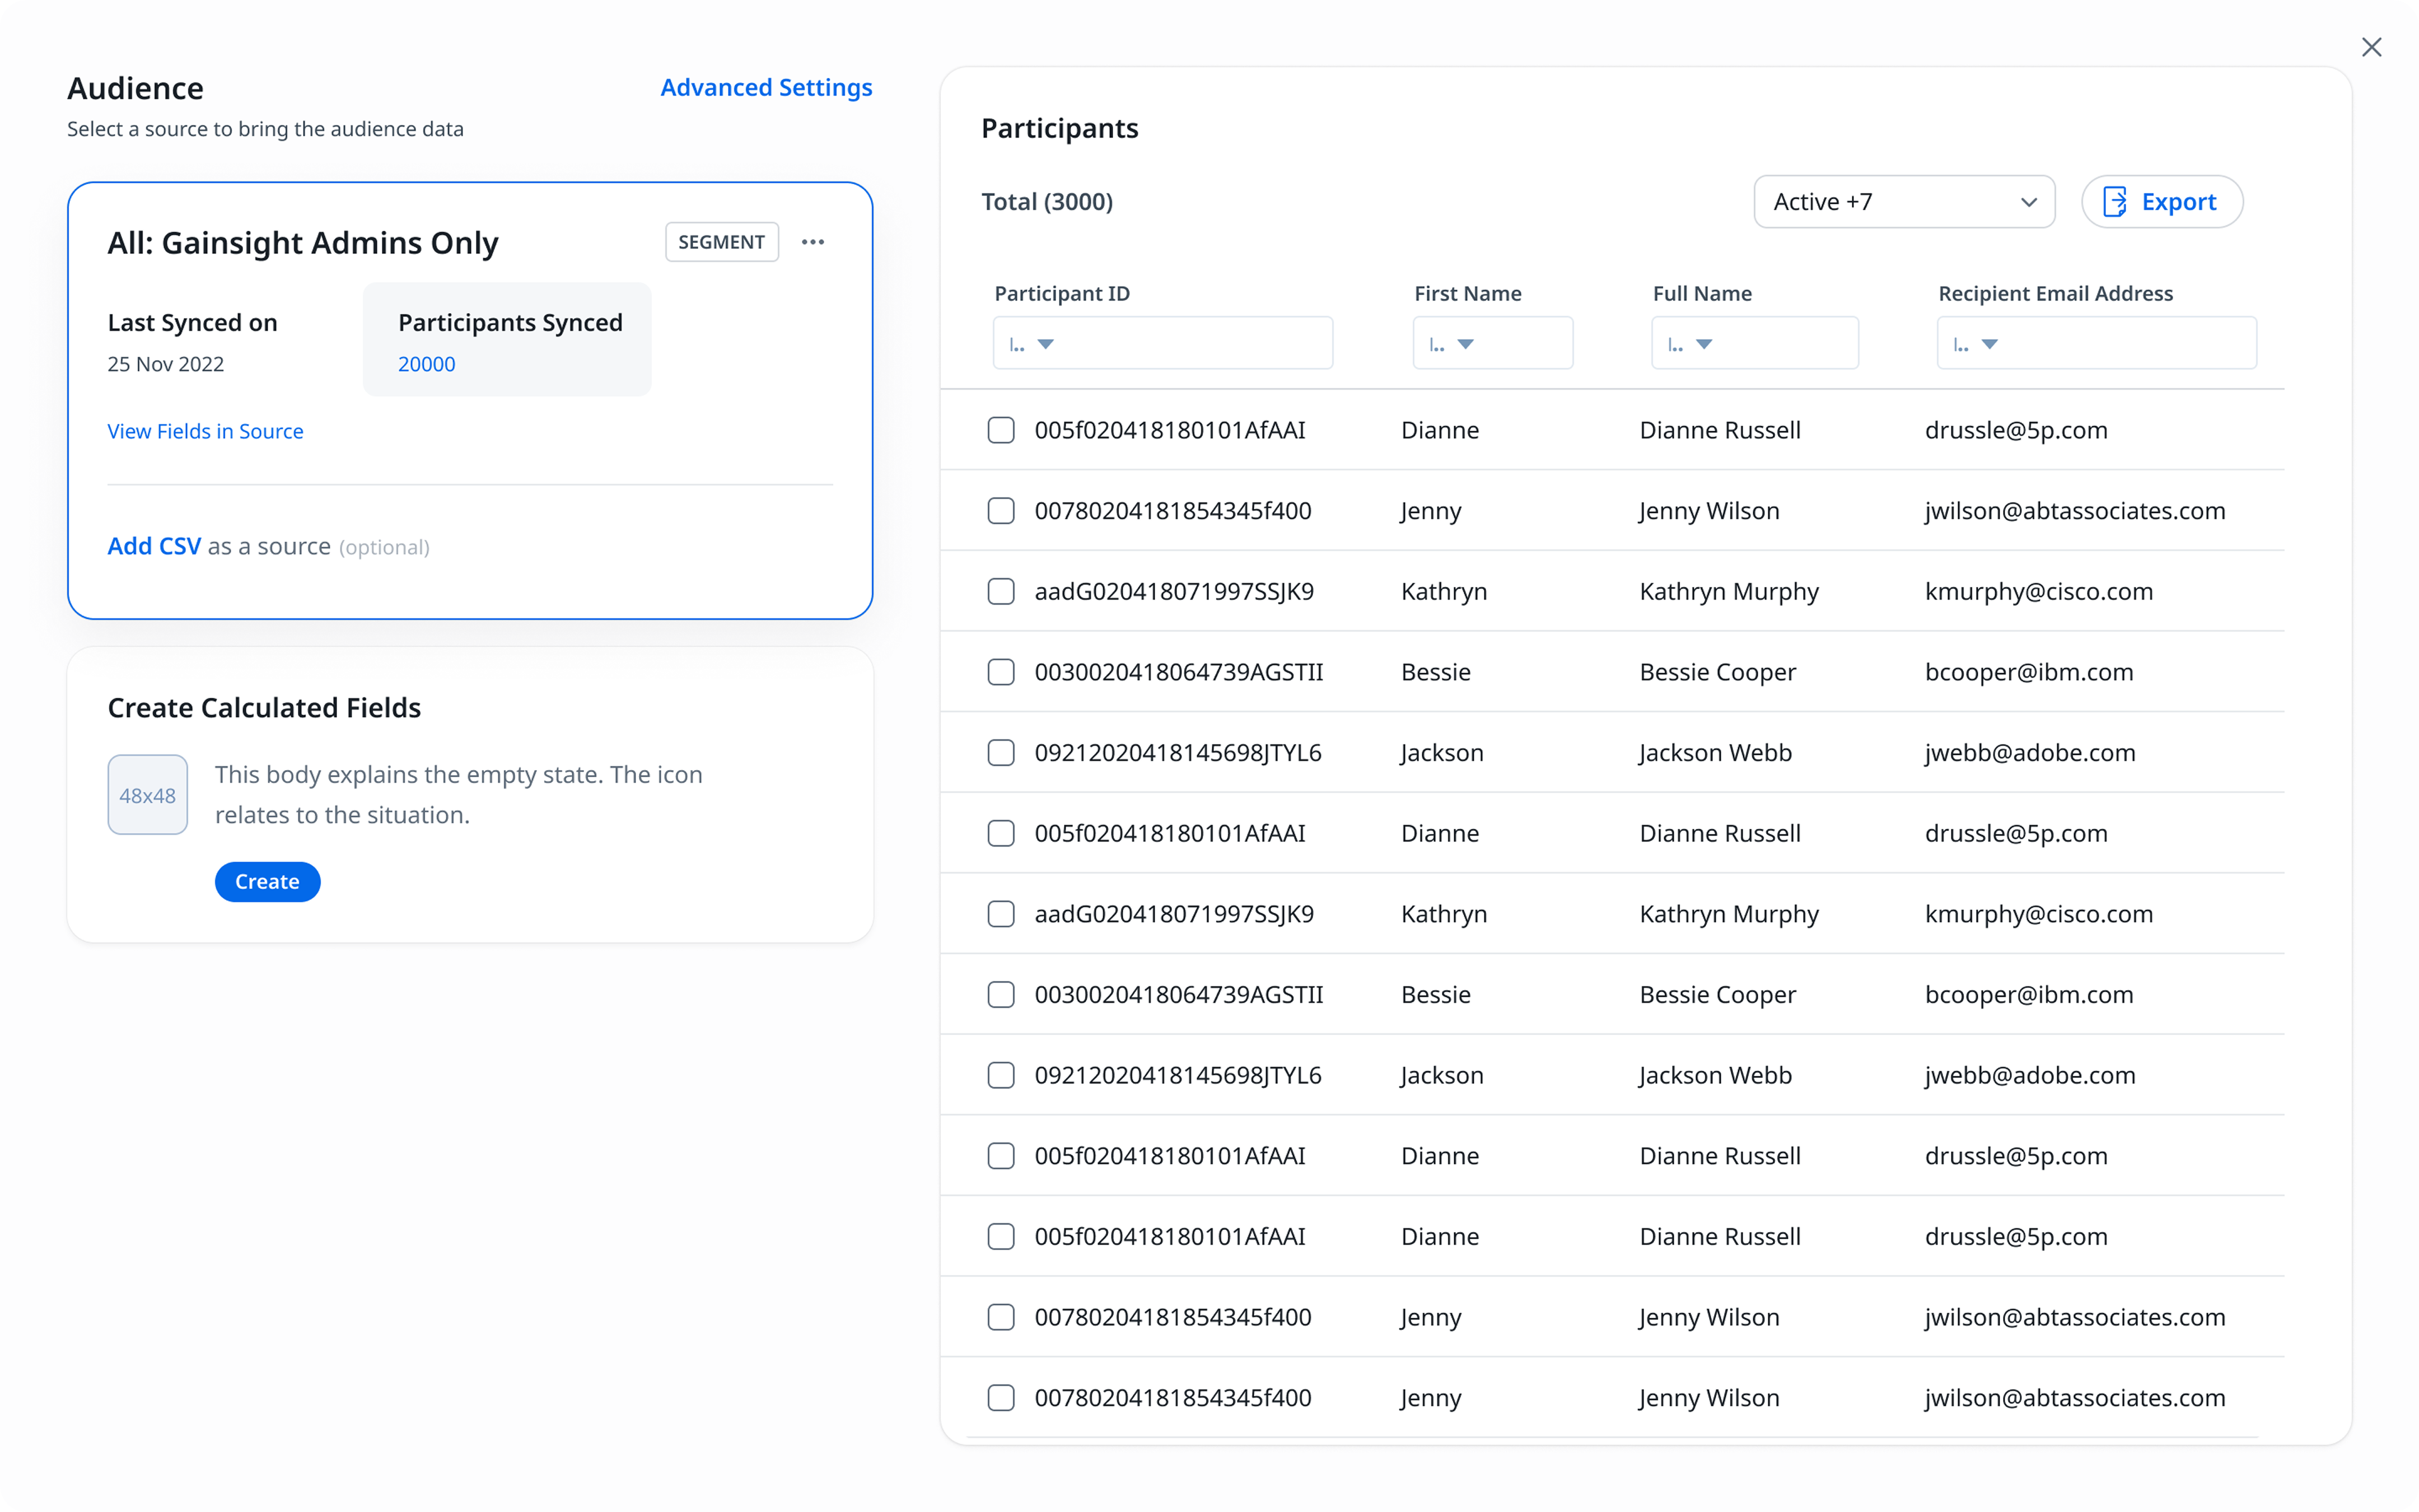Screen dimensions: 2419x1512
Task: Click the Add CSV link
Action: click(154, 546)
